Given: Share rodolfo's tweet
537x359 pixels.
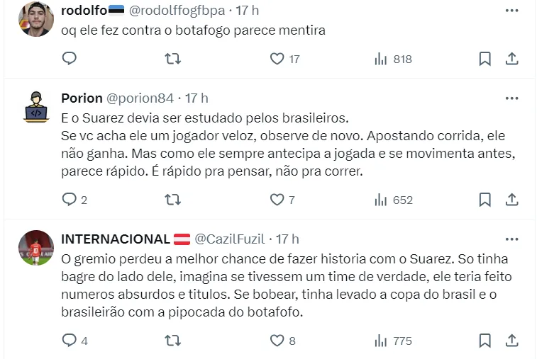Looking at the screenshot, I should click(511, 59).
